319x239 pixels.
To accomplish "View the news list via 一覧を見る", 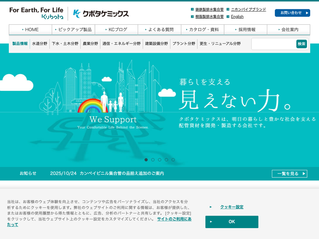I will pyautogui.click(x=289, y=174).
